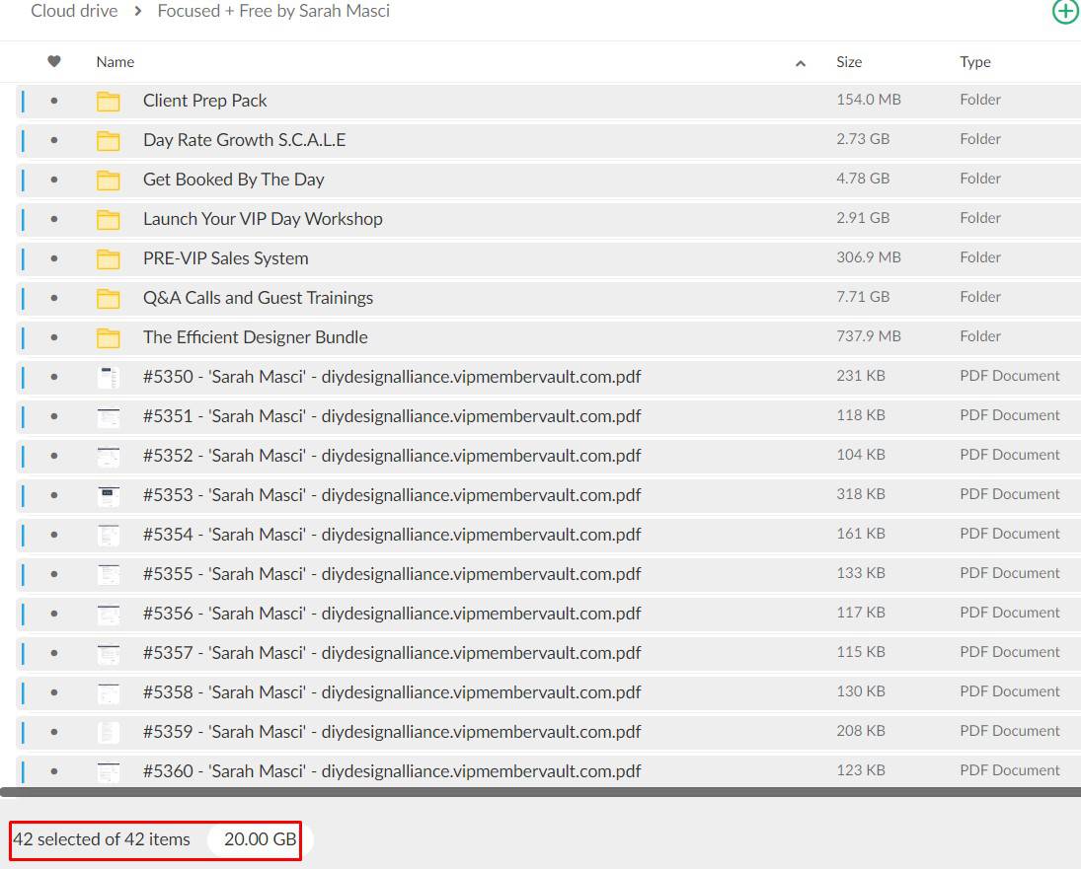Click the Name column sort arrow
This screenshot has height=869, width=1081.
tap(800, 63)
